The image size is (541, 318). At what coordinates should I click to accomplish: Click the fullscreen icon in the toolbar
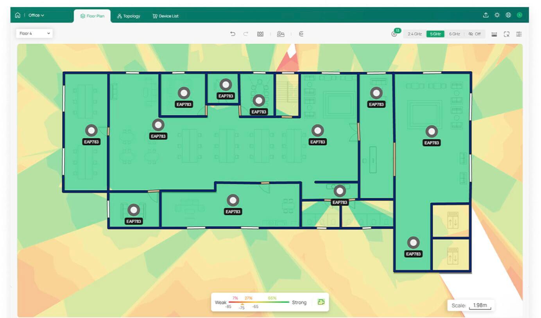507,34
